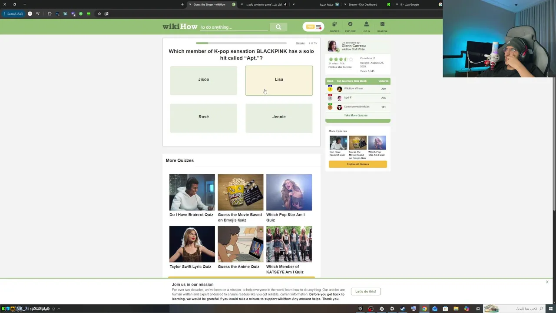Open Which Pop Star Am I large thumbnail
The width and height of the screenshot is (556, 313).
click(x=289, y=192)
